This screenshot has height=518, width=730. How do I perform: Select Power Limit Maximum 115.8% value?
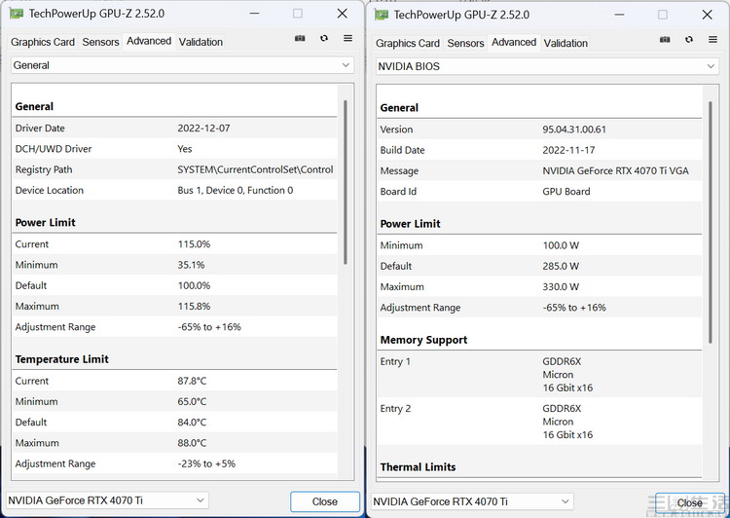[194, 306]
